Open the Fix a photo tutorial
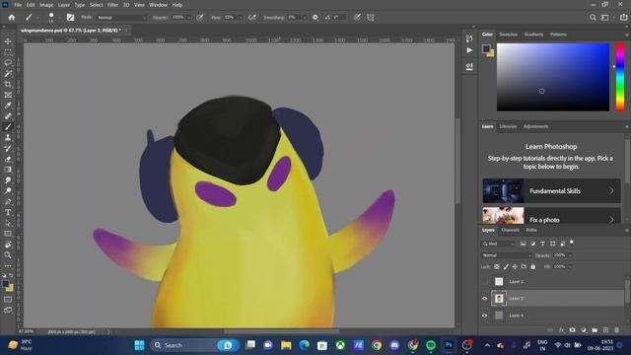Viewport: 631px width, 355px height. (x=551, y=216)
